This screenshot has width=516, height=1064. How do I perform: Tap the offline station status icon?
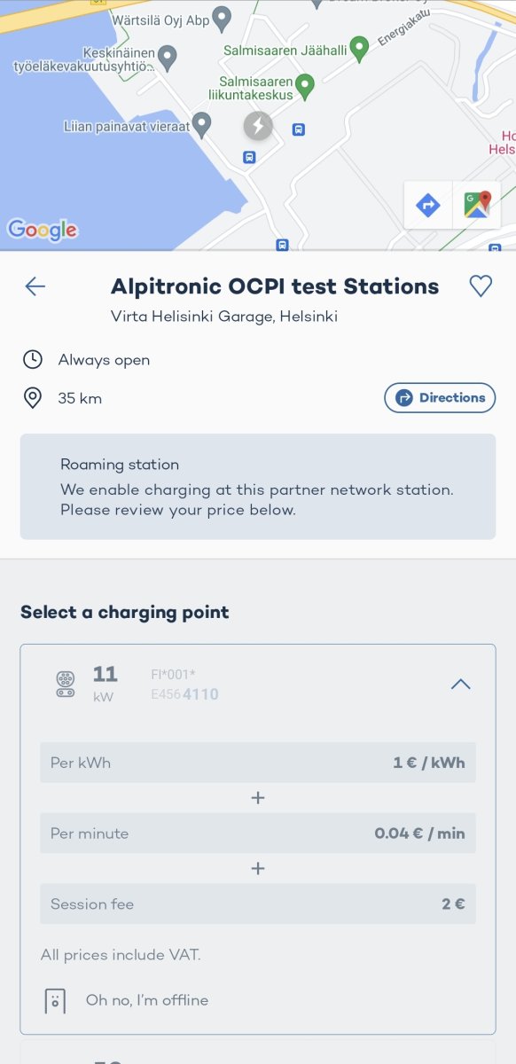tap(55, 1000)
